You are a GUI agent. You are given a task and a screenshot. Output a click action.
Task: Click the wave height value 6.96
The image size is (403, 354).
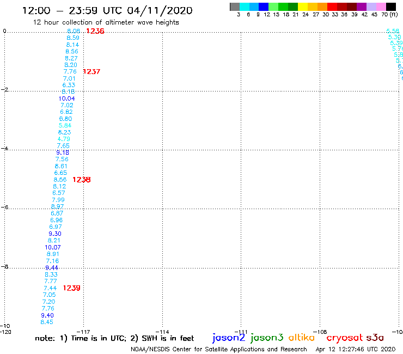57,220
